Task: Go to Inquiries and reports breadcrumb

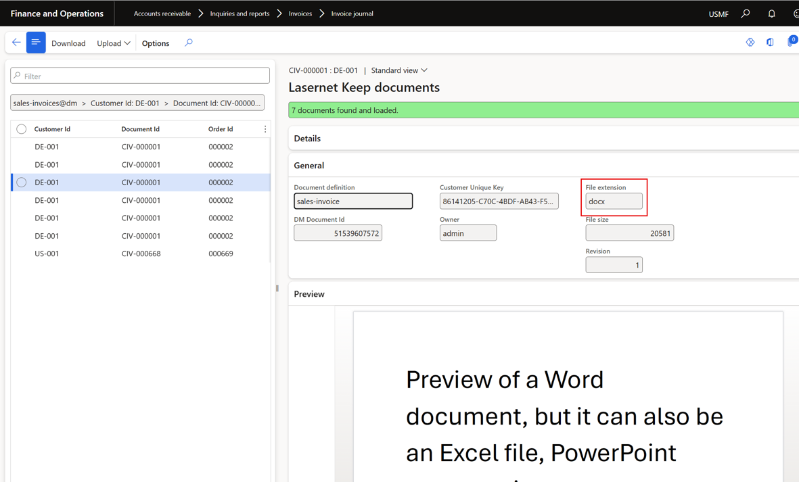Action: point(239,14)
